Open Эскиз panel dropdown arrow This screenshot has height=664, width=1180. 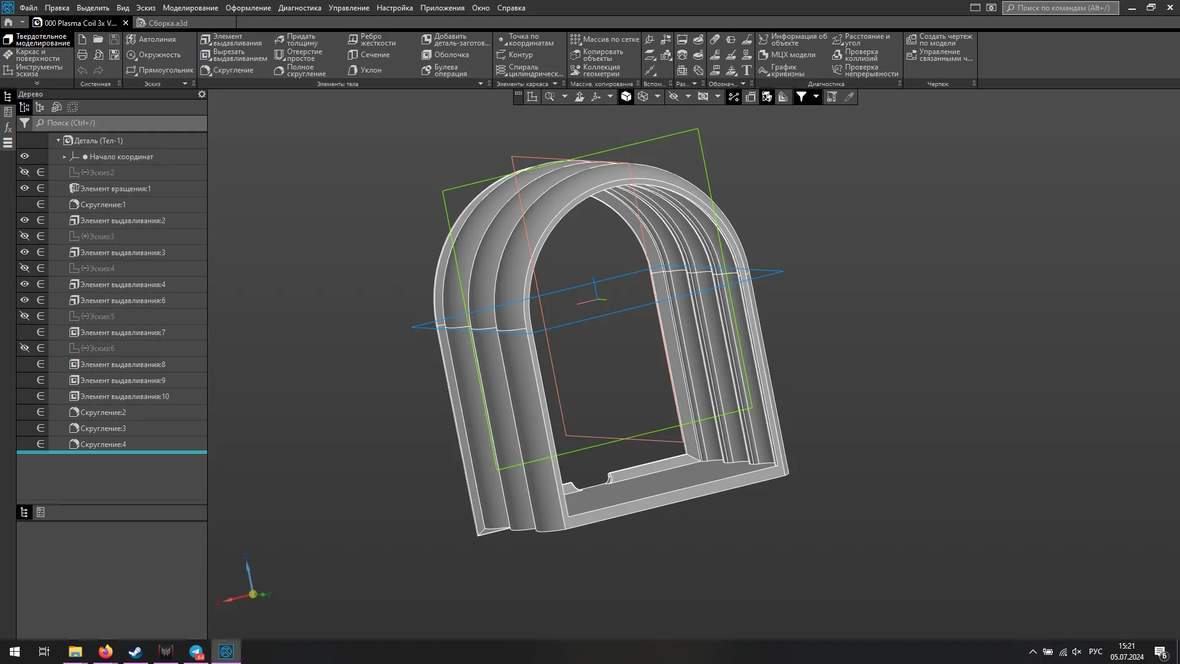184,84
